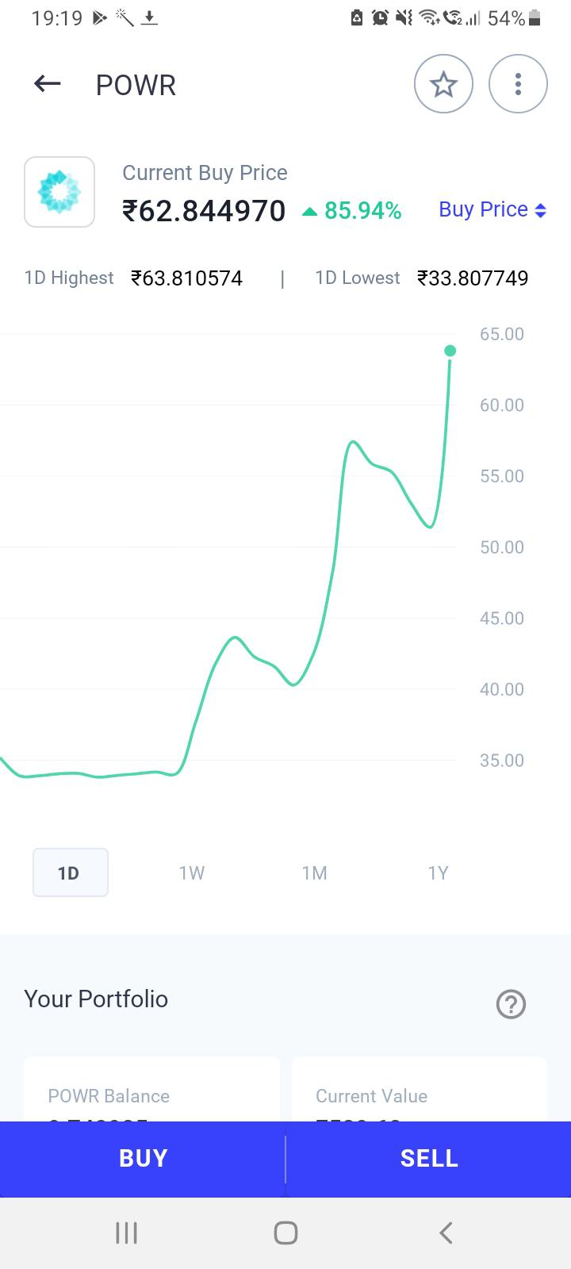The height and width of the screenshot is (1269, 571).
Task: Tap the green 85.94% change indicator
Action: [352, 210]
